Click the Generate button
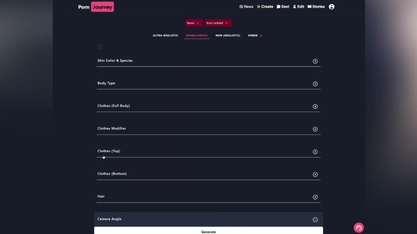Screen dimensions: 417x234 [x=208, y=230]
